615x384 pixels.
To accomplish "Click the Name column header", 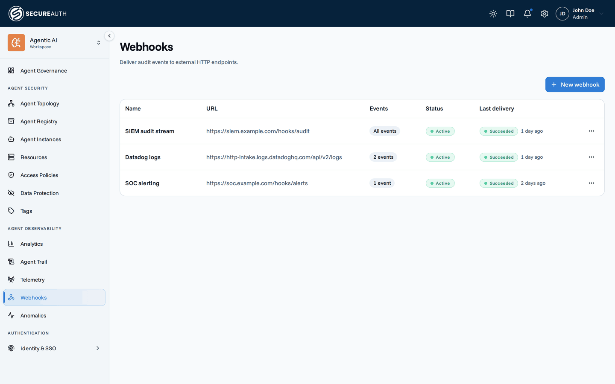I will [133, 108].
